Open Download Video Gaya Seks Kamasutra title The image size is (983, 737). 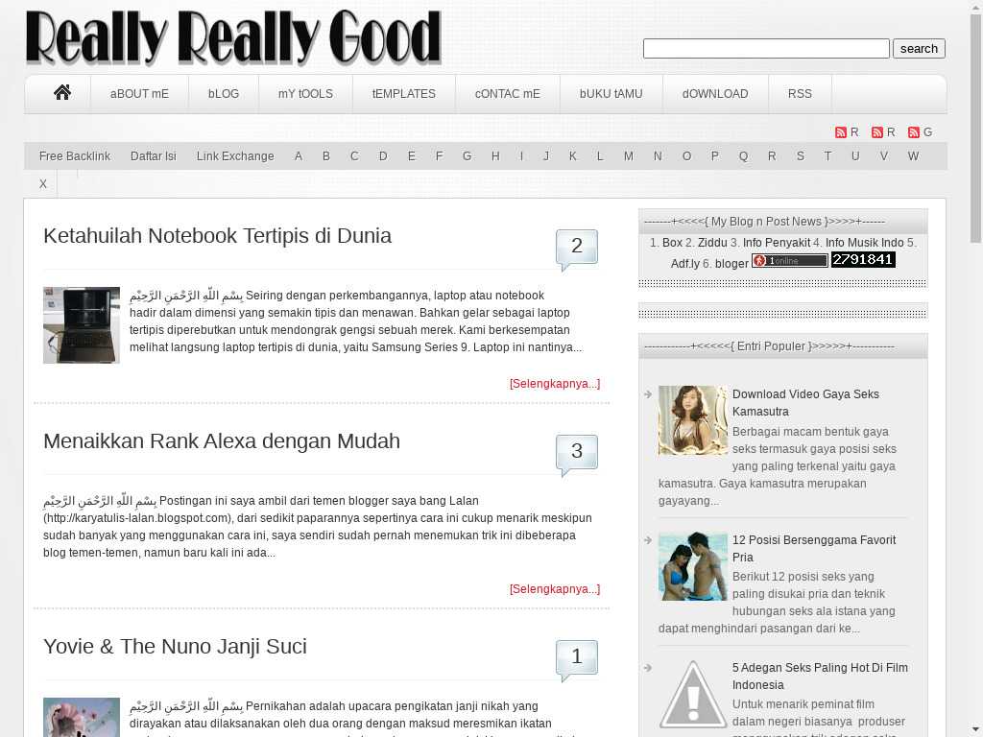tap(805, 403)
